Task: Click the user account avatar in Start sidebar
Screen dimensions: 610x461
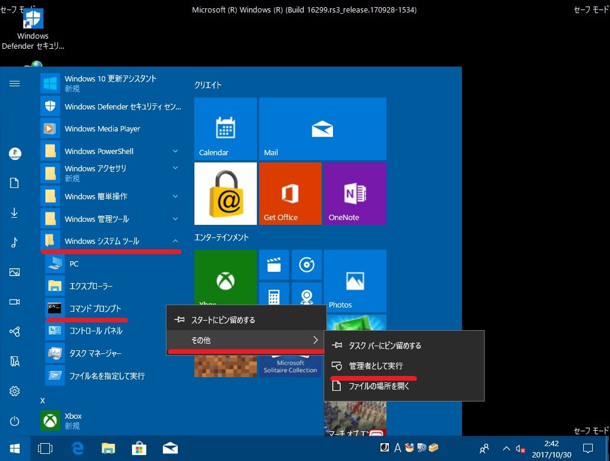Action: (x=15, y=154)
